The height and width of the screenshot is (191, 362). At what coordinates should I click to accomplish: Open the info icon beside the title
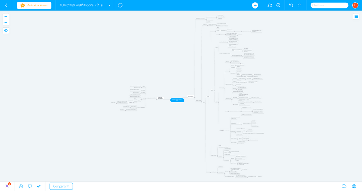(x=120, y=5)
